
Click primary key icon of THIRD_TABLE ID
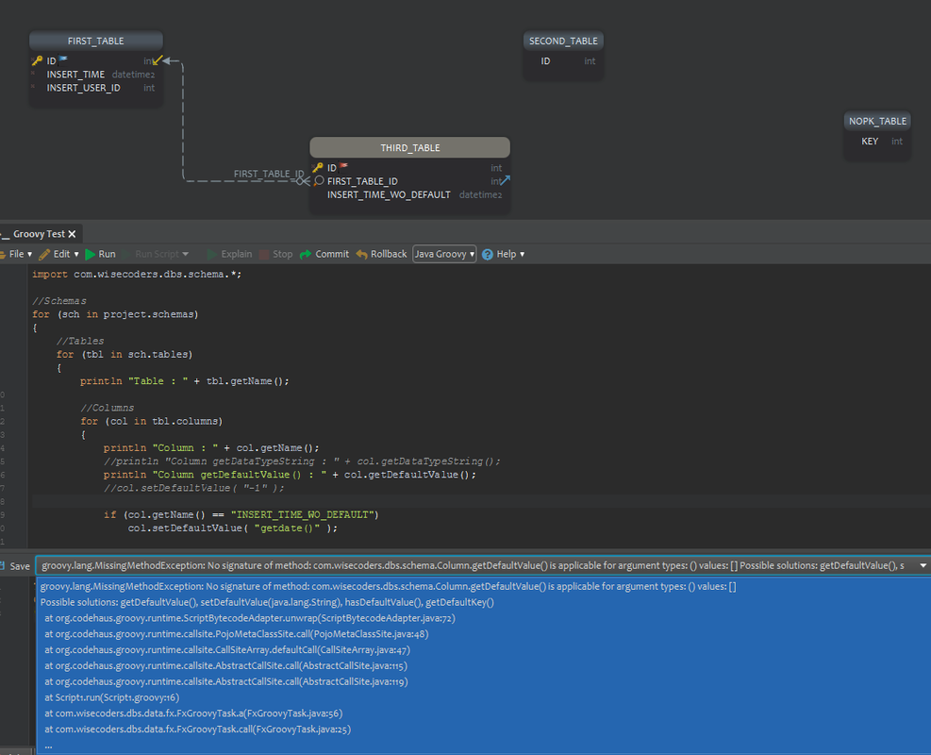tap(318, 167)
